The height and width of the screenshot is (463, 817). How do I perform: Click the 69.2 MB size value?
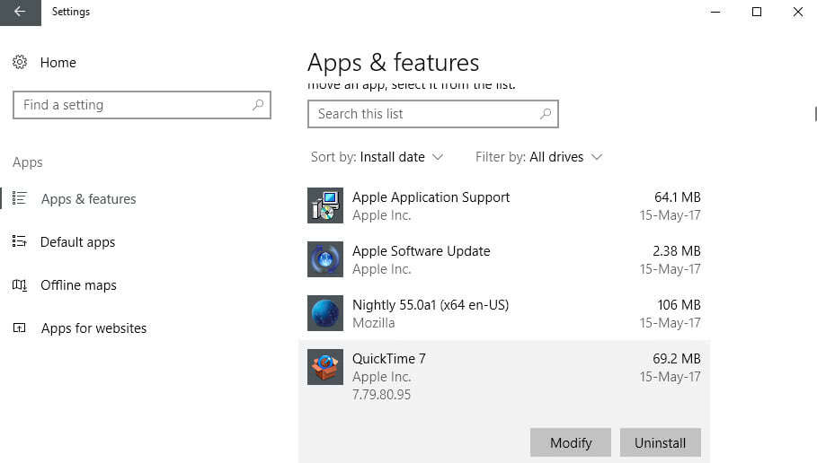pos(676,358)
